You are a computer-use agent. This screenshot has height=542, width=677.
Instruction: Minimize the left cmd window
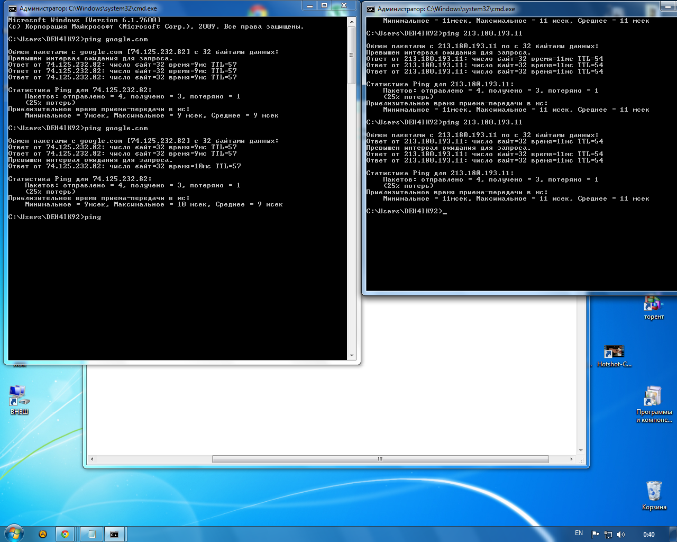[310, 6]
